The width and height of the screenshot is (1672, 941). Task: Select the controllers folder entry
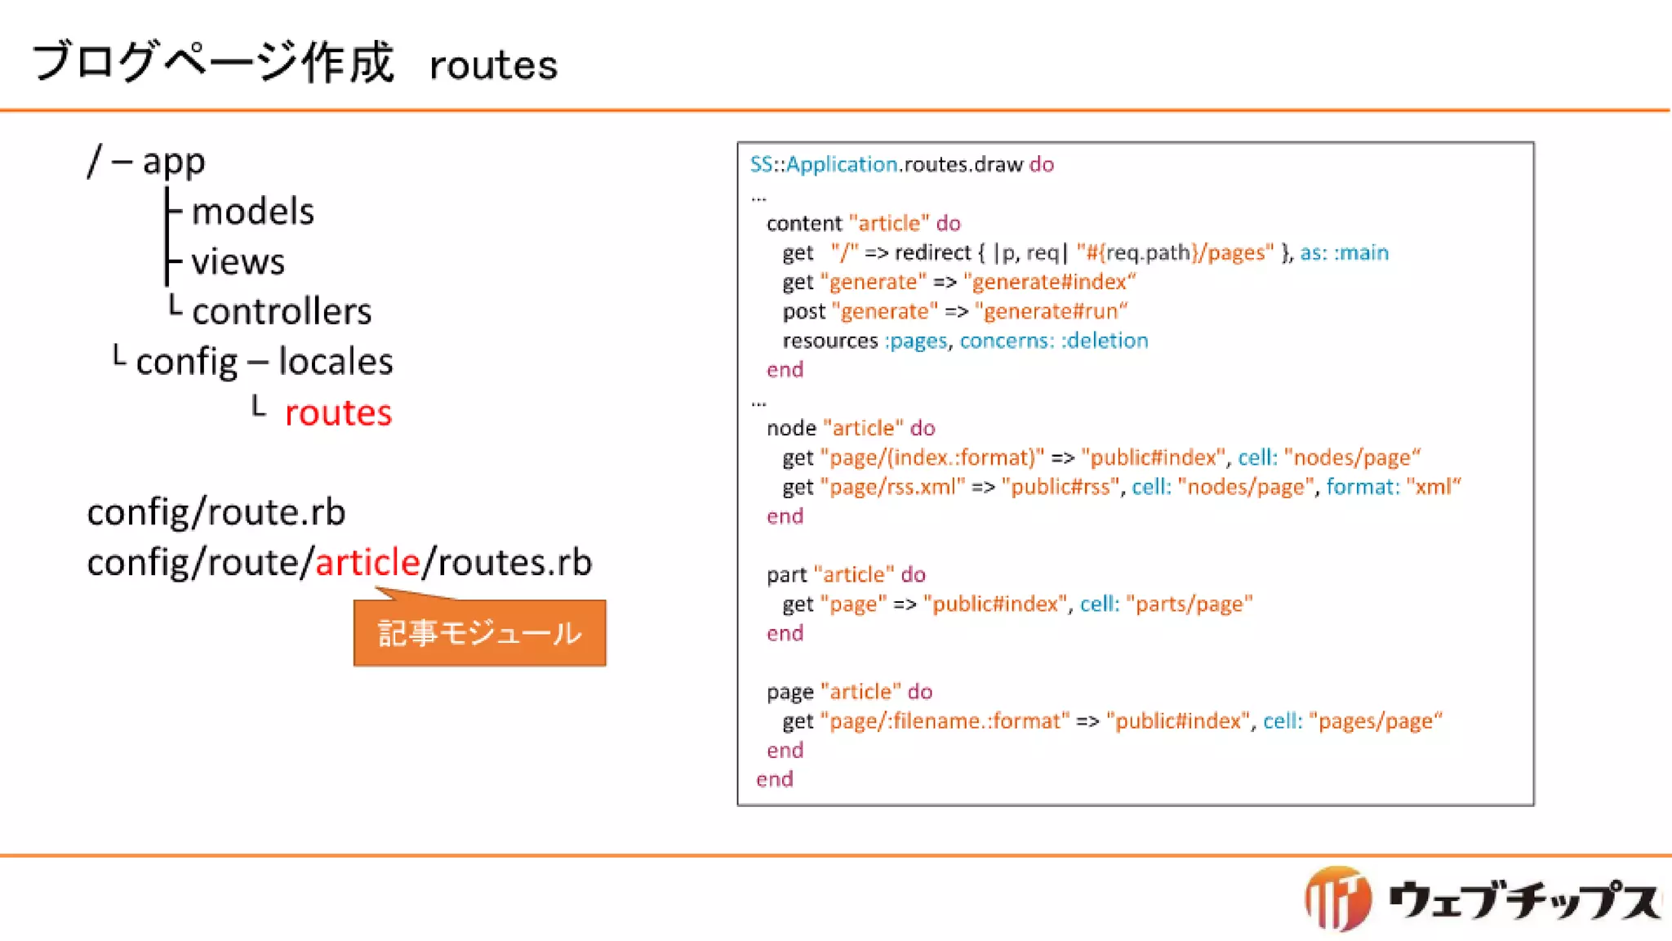(x=282, y=311)
